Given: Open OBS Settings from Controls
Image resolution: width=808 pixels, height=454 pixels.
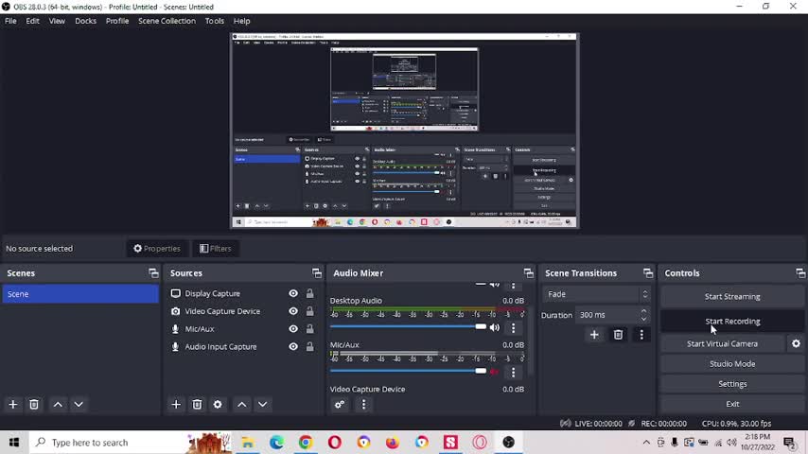Looking at the screenshot, I should (732, 384).
